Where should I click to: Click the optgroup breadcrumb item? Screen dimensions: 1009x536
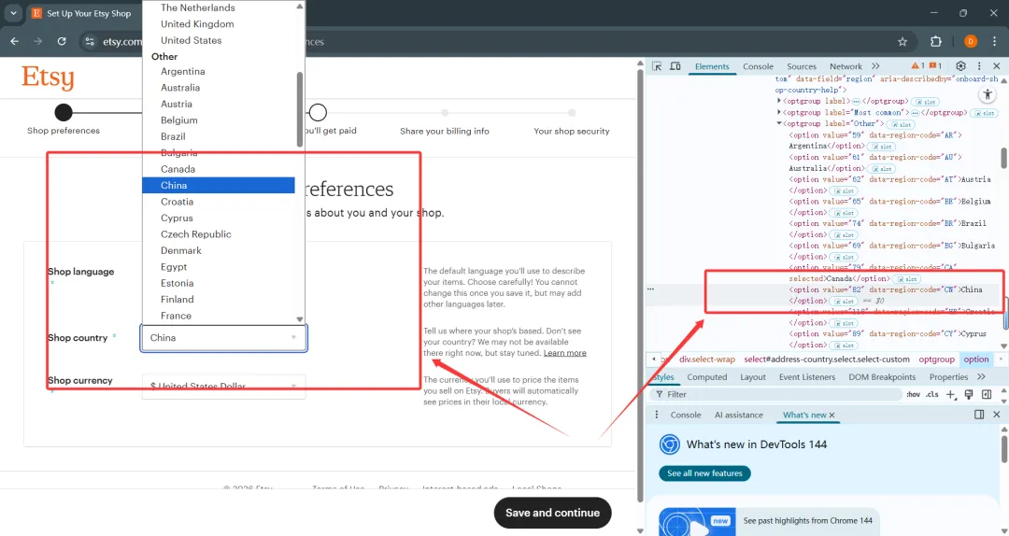pyautogui.click(x=936, y=360)
